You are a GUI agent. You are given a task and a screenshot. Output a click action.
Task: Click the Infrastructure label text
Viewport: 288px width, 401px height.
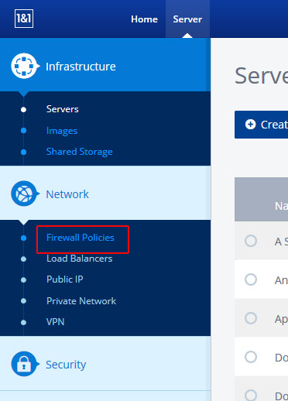point(81,67)
